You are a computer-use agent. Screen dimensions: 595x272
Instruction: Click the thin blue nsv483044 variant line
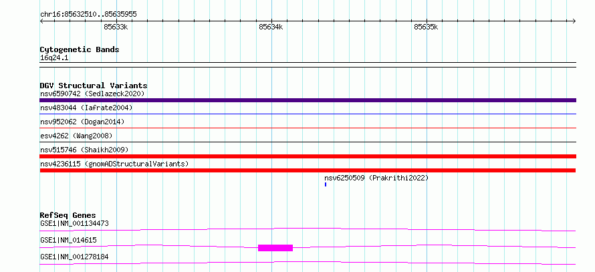click(x=308, y=114)
